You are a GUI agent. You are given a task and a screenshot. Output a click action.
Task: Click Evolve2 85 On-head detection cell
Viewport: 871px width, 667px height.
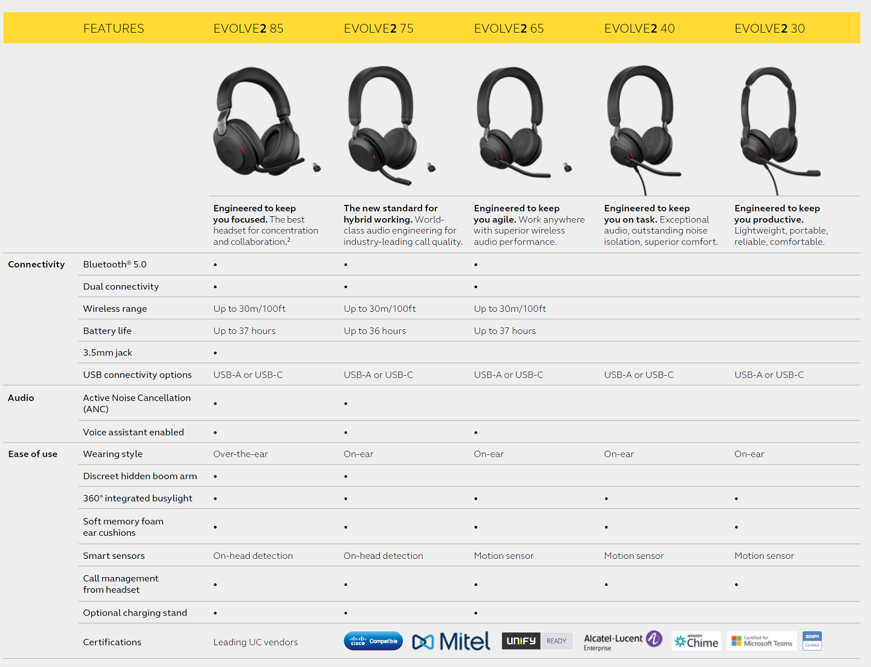(x=253, y=556)
